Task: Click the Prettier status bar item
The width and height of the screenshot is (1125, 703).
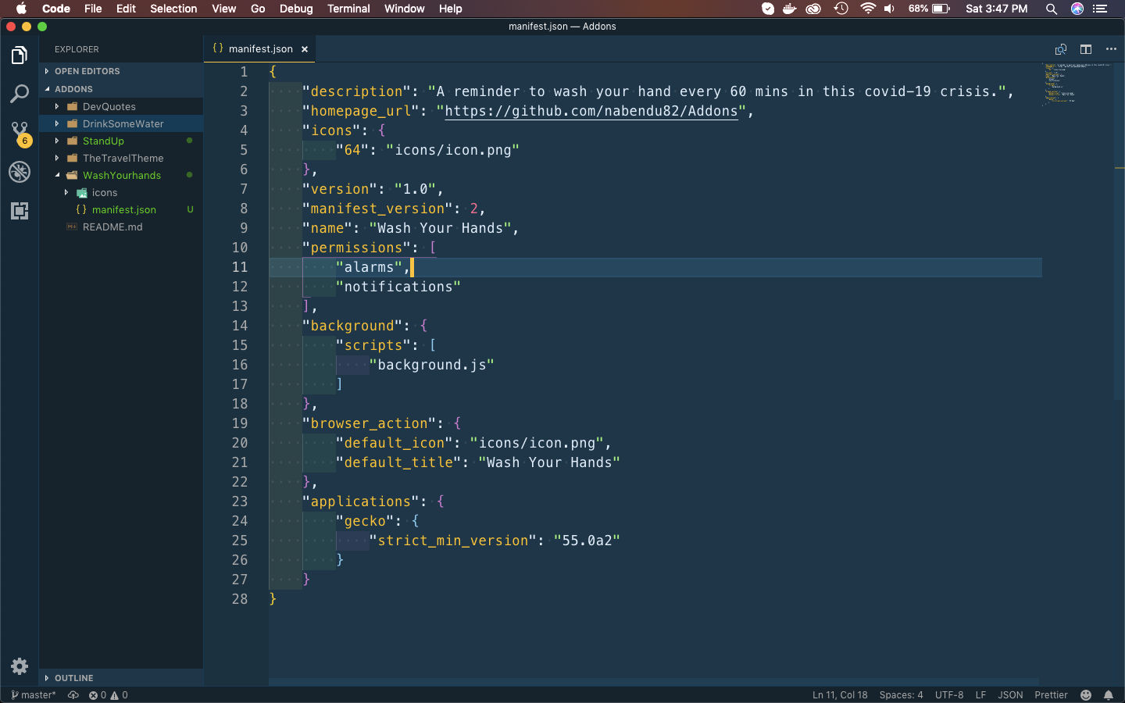Action: [x=1051, y=695]
